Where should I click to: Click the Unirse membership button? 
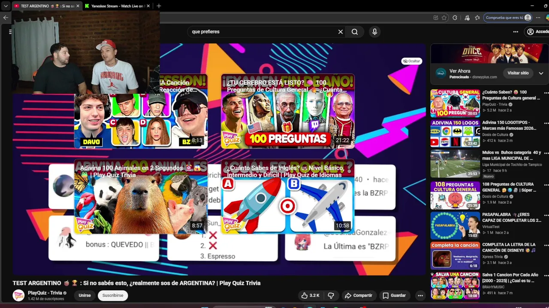pyautogui.click(x=84, y=295)
